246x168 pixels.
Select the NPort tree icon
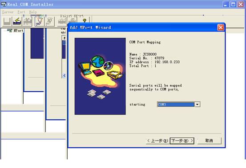tap(10, 31)
